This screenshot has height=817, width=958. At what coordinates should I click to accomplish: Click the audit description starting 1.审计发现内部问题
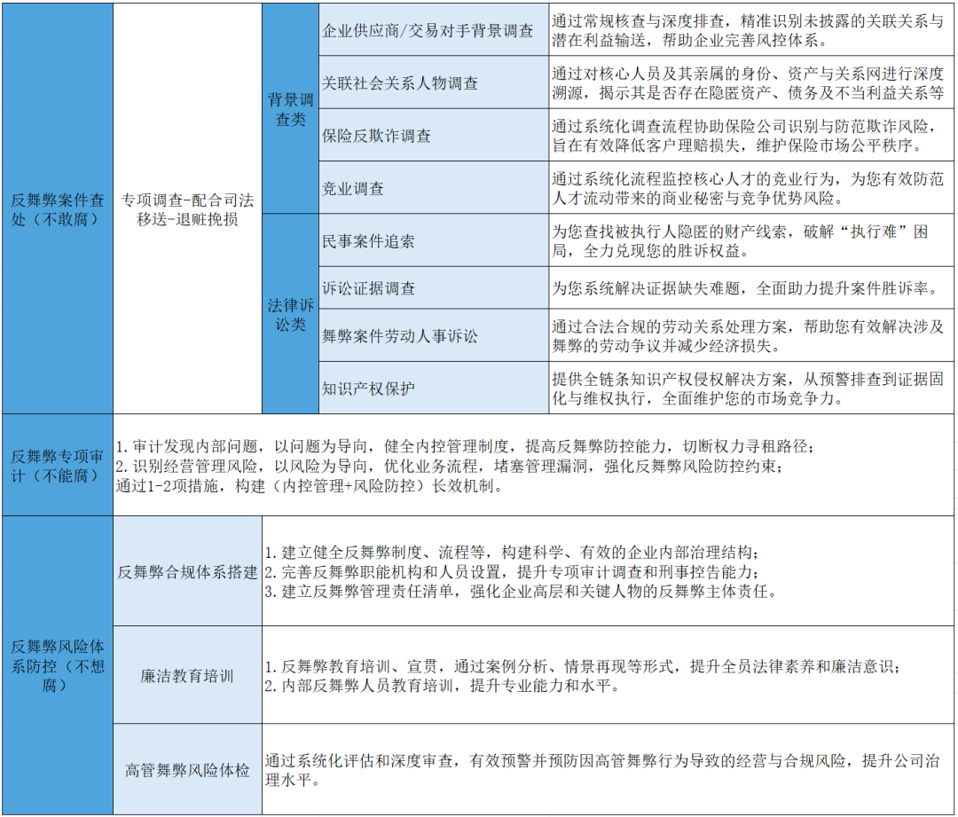tap(534, 465)
